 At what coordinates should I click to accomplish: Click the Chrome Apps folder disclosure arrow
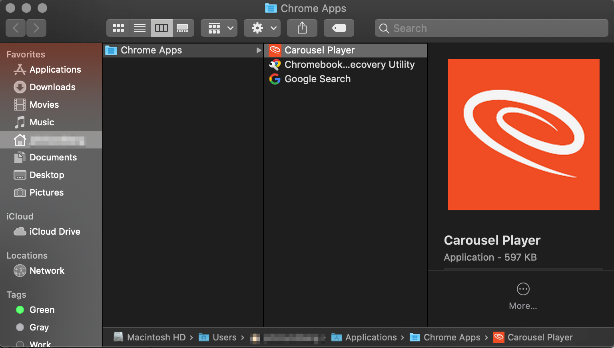click(259, 50)
